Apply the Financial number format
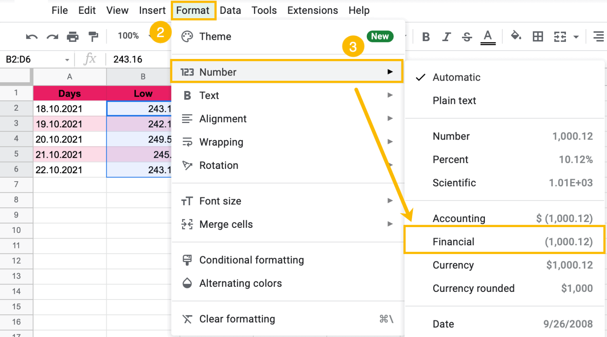Viewport: 607px width, 337px height. pyautogui.click(x=453, y=241)
